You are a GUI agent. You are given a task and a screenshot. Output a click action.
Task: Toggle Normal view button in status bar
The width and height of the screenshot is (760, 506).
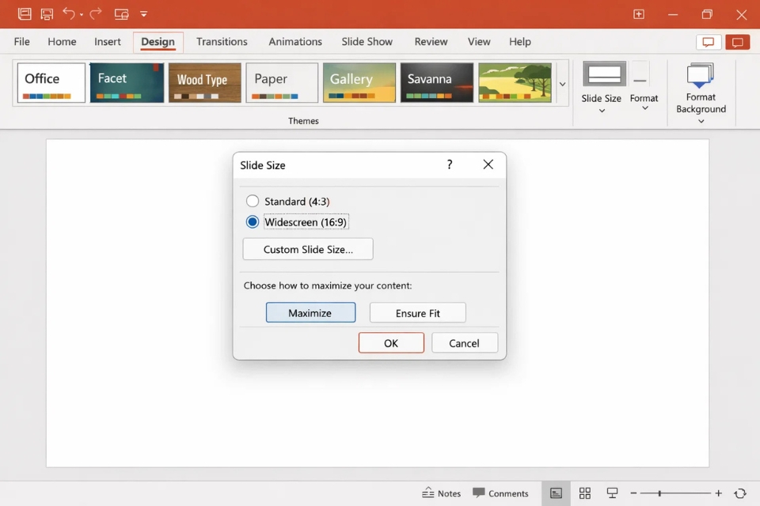557,493
